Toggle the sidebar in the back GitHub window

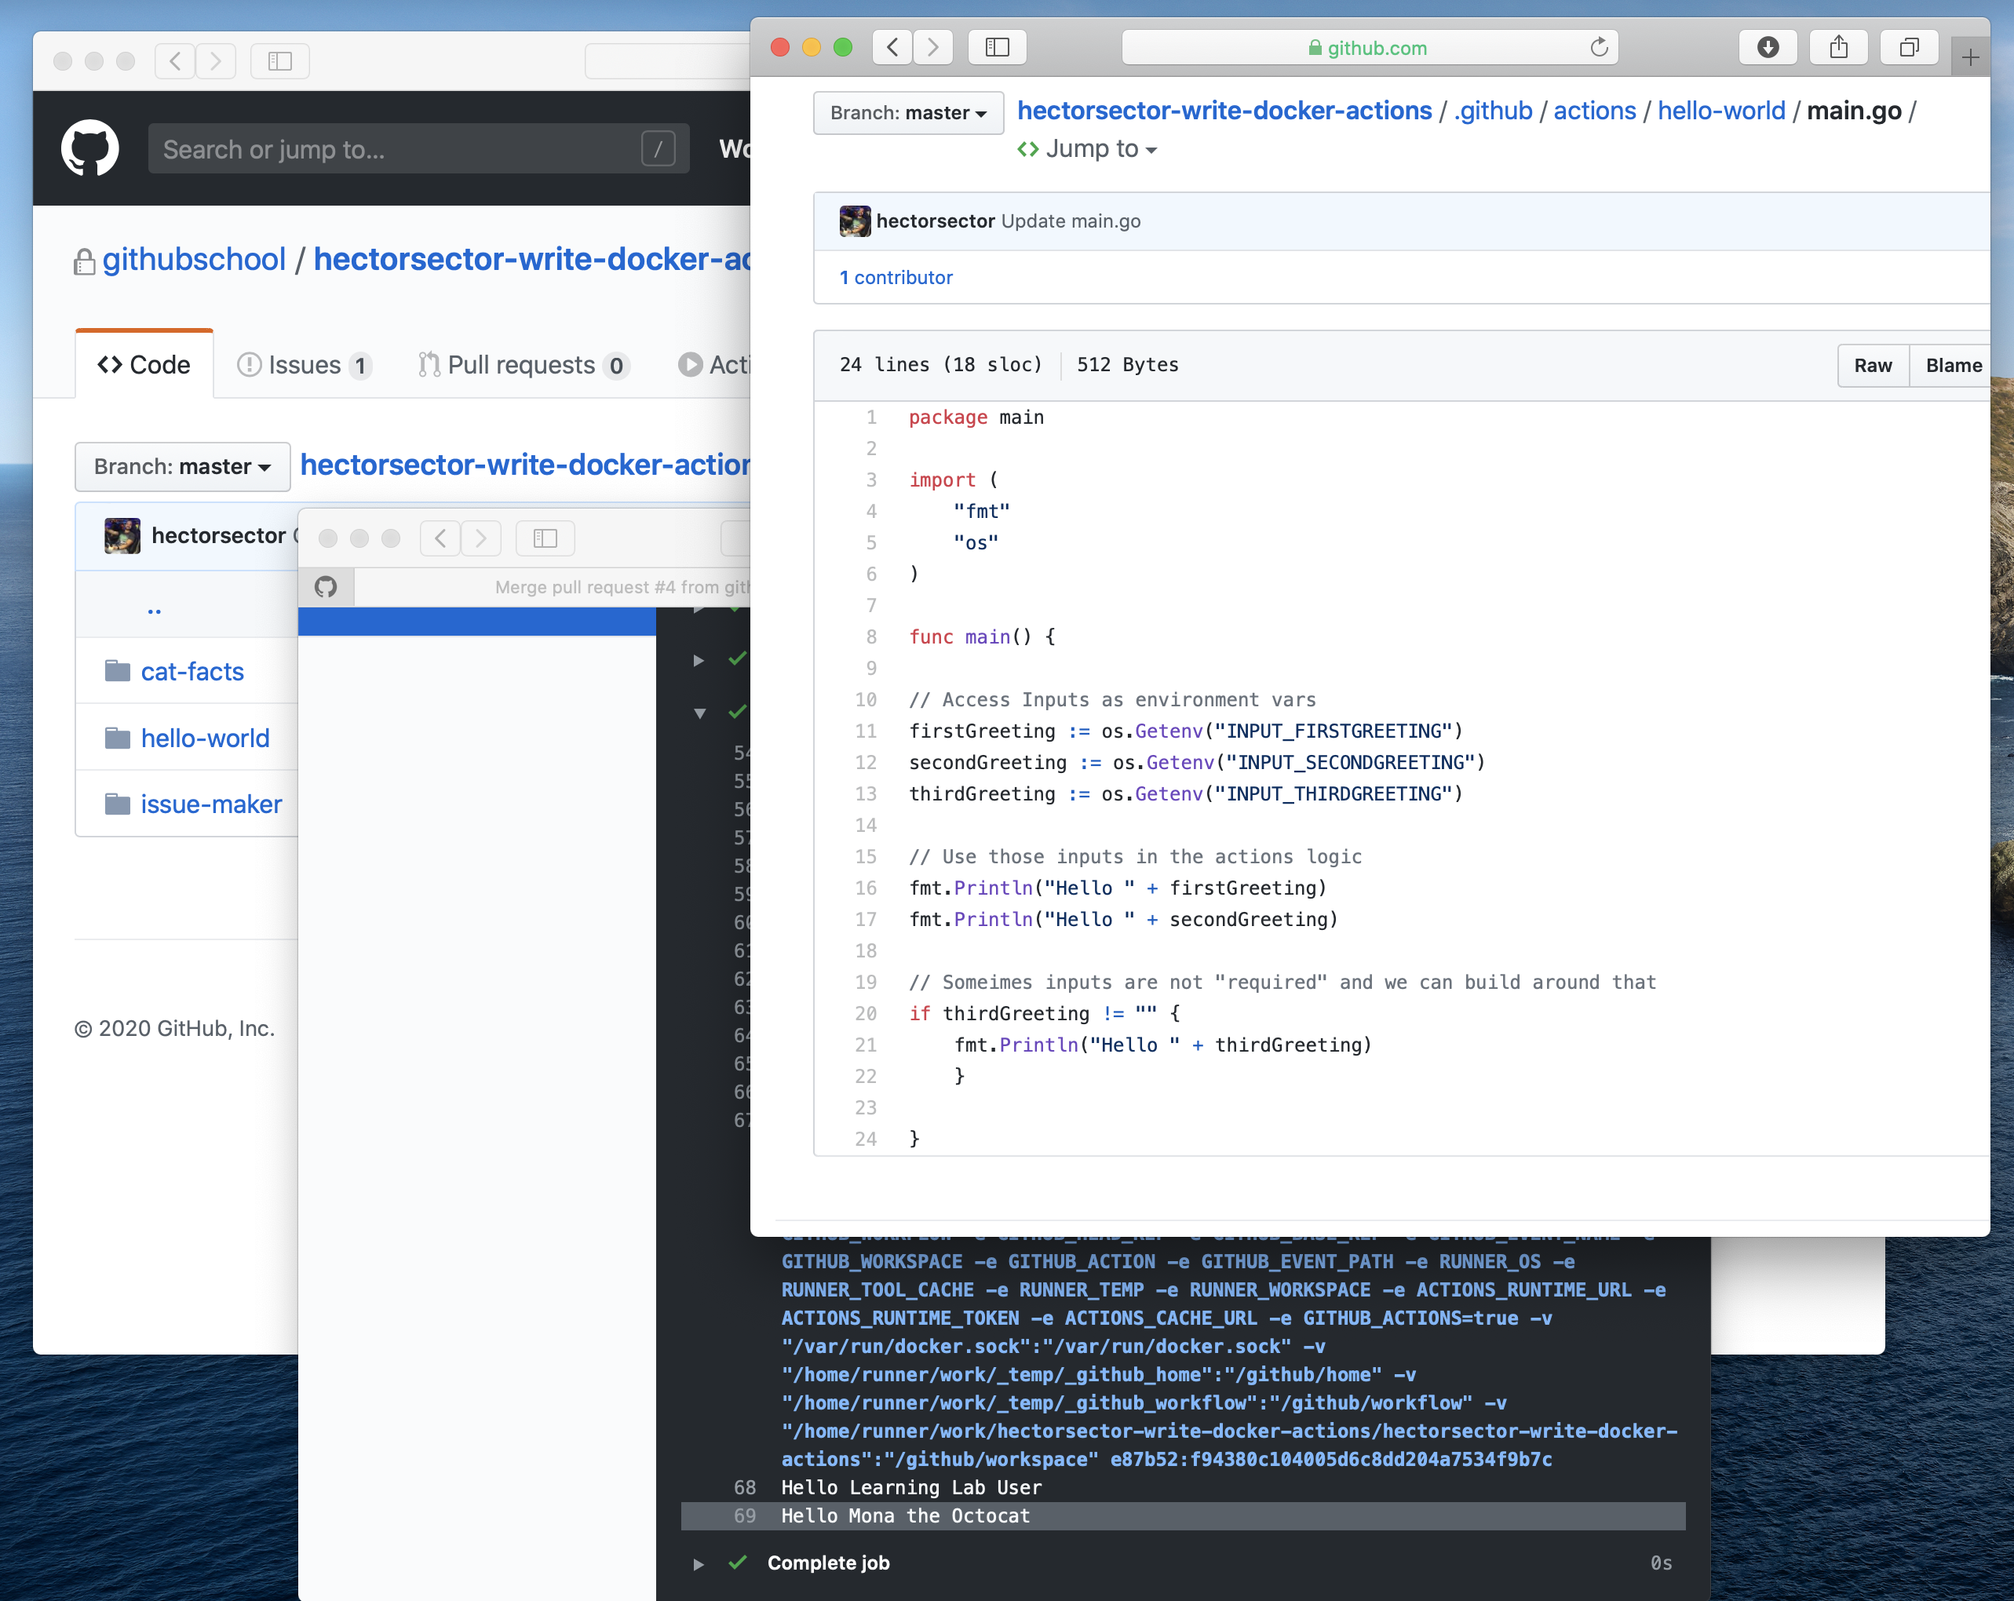click(279, 62)
